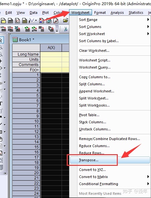Select the Text tool (T)

1,103
